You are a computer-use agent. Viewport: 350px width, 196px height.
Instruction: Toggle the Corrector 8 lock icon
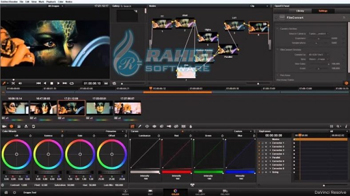262,168
